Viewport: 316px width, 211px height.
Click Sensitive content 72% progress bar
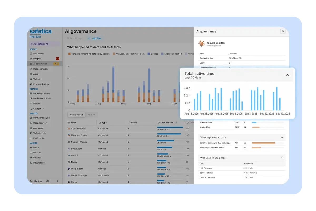pos(268,143)
